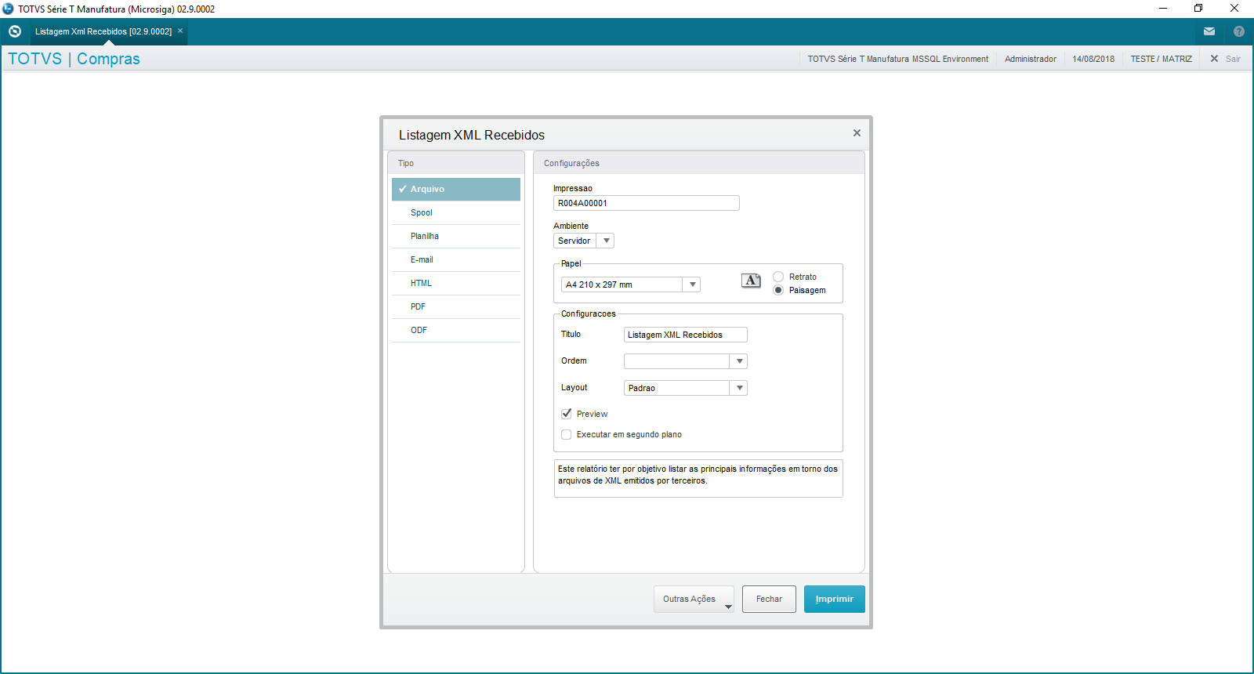The height and width of the screenshot is (674, 1254).
Task: Select Paisagem page orientation
Action: [x=778, y=290]
